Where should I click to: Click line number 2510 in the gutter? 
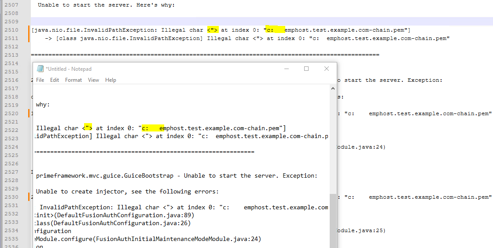(12, 30)
